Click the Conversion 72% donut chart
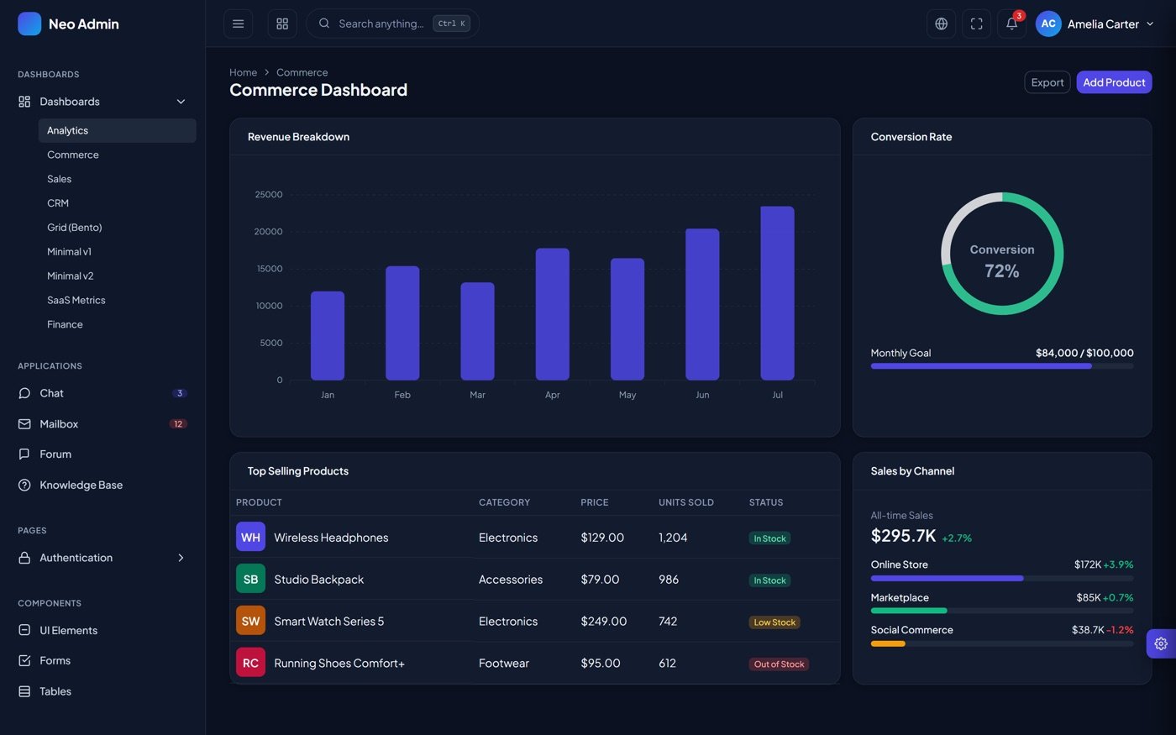This screenshot has height=735, width=1176. (1002, 254)
